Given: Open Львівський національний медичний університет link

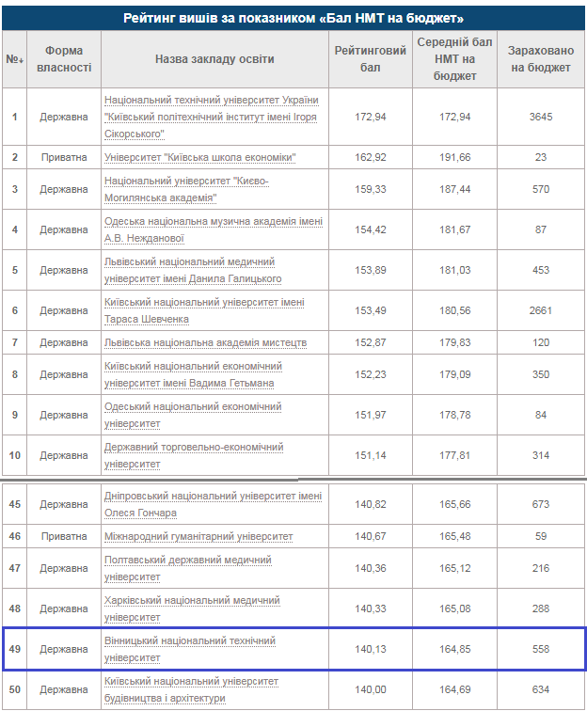Looking at the screenshot, I should [193, 270].
